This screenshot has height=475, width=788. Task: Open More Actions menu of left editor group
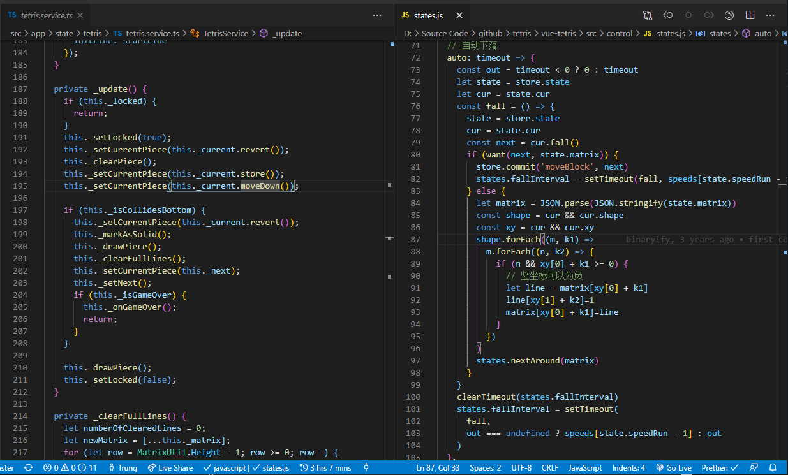click(x=377, y=15)
